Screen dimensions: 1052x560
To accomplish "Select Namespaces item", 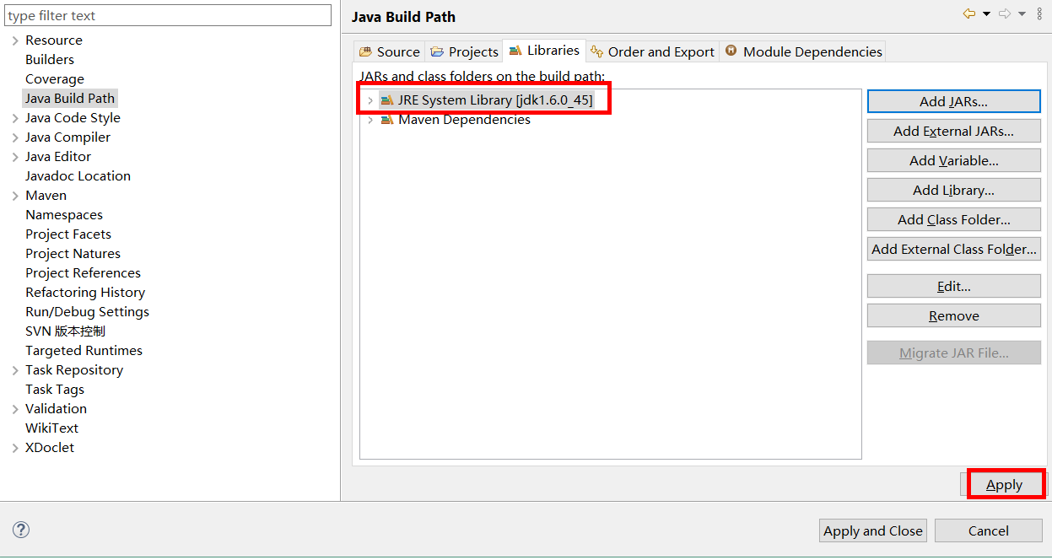I will point(64,215).
